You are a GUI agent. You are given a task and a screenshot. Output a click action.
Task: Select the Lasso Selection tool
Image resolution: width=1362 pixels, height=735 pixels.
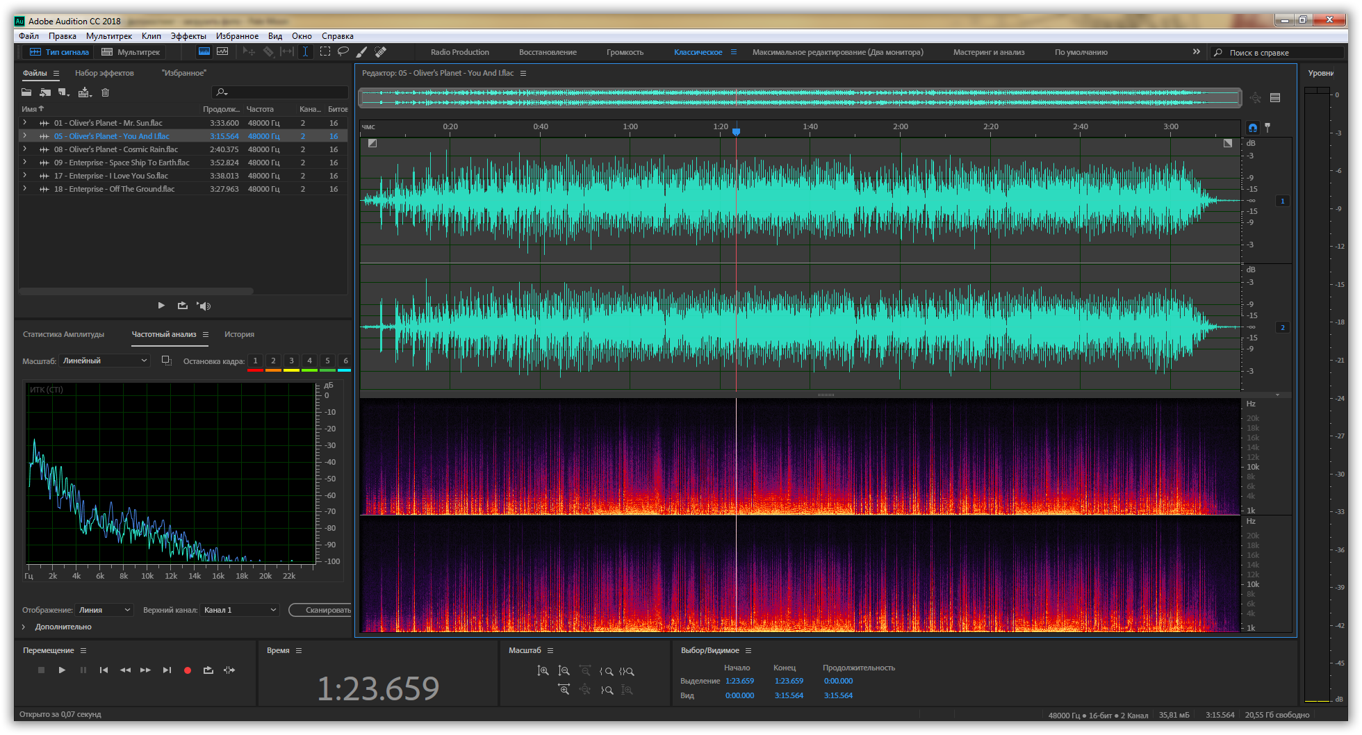click(x=343, y=52)
